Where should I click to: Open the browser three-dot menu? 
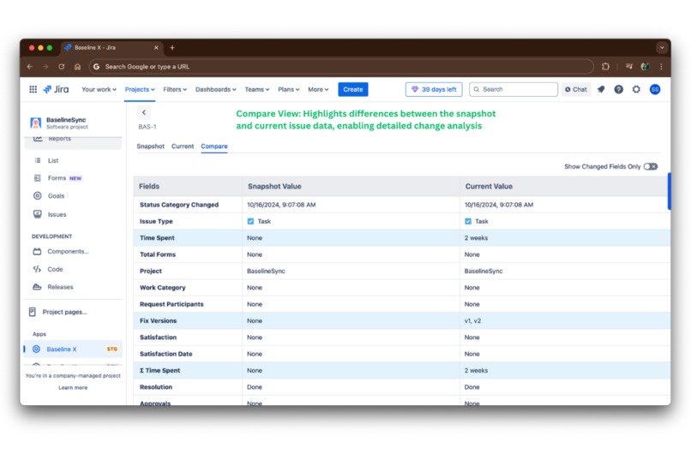(661, 67)
